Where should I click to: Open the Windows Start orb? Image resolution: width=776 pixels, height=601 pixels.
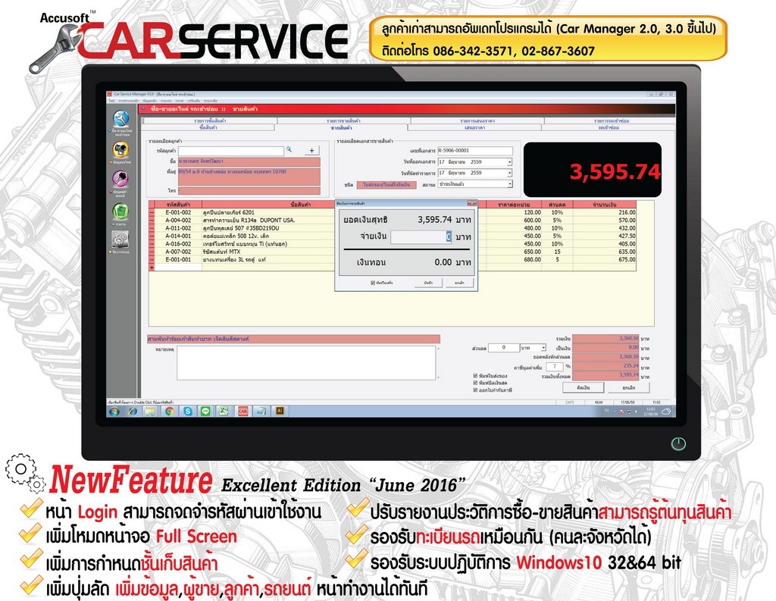(114, 412)
